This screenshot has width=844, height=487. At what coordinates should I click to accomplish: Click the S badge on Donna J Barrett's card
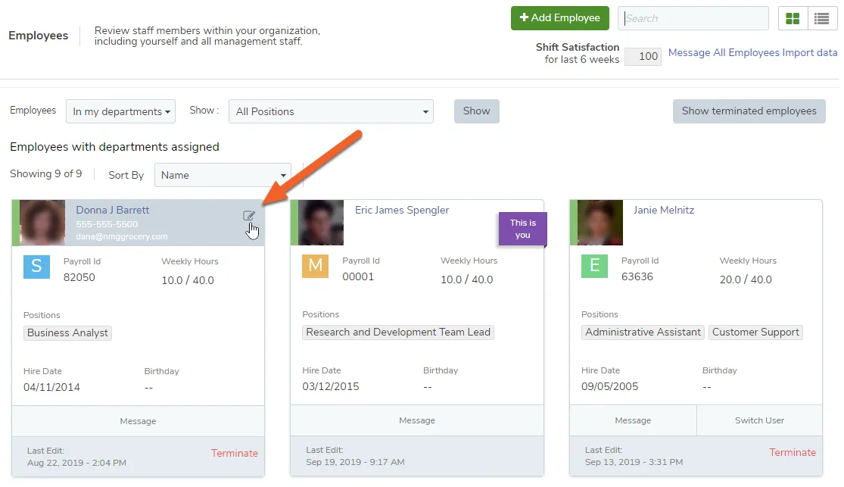coord(36,266)
